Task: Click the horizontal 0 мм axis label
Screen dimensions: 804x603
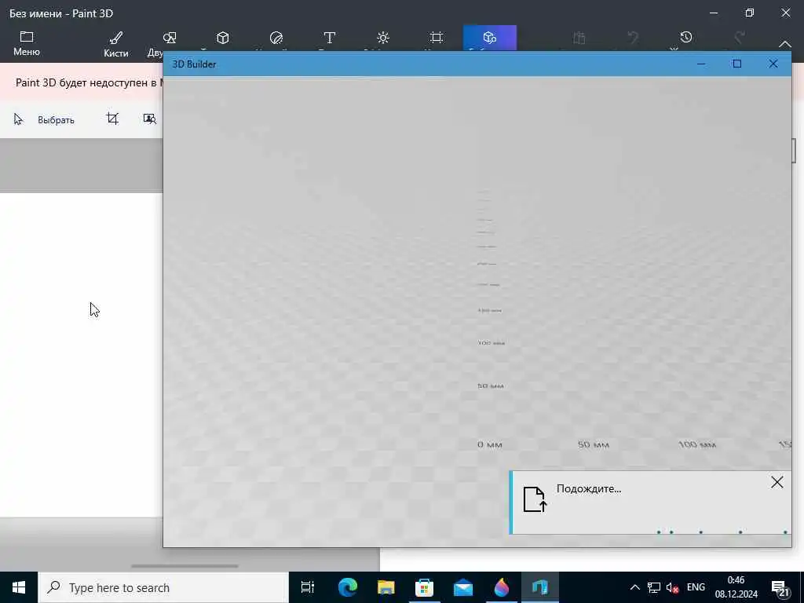Action: [x=490, y=444]
